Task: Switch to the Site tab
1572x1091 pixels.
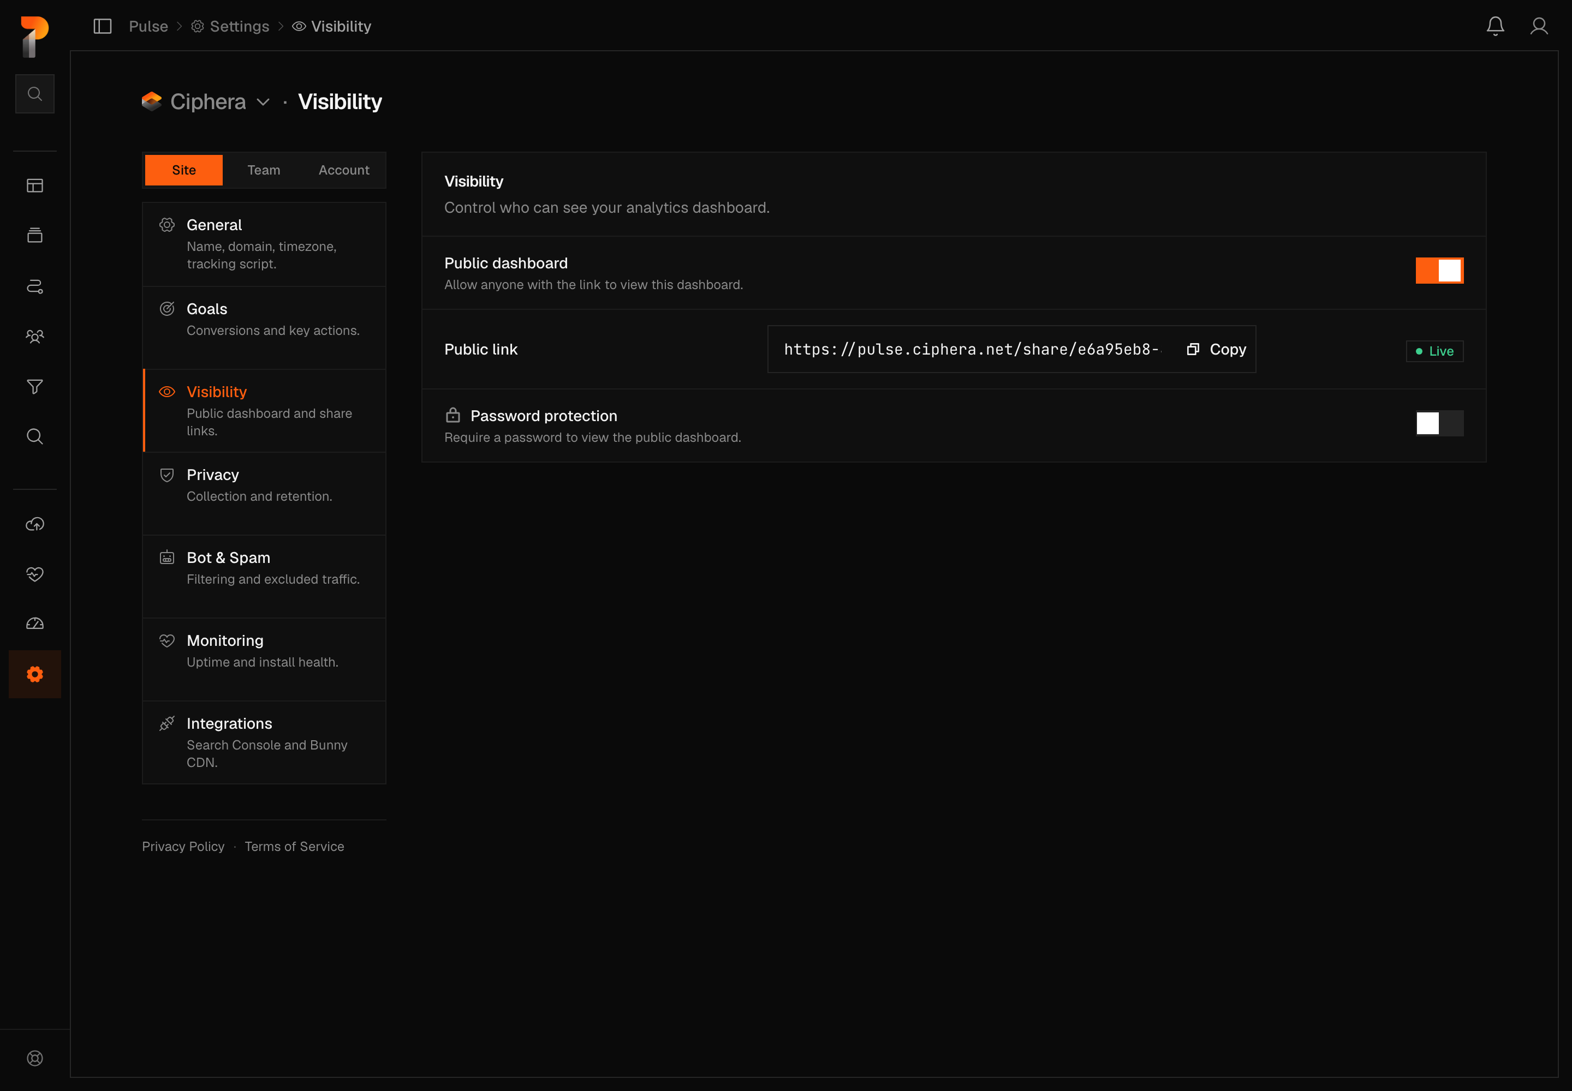Action: [x=184, y=170]
